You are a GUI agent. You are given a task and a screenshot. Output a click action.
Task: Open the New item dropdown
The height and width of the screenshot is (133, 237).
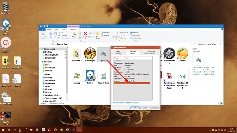[x=105, y=32]
